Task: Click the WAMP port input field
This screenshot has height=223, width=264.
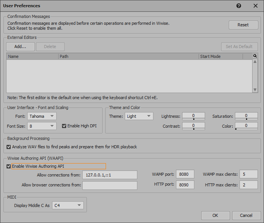Action: (185, 175)
